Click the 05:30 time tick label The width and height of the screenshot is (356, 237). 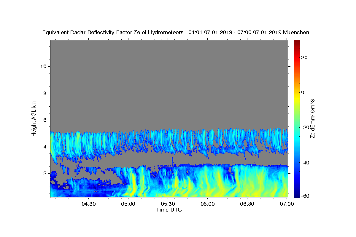point(168,204)
